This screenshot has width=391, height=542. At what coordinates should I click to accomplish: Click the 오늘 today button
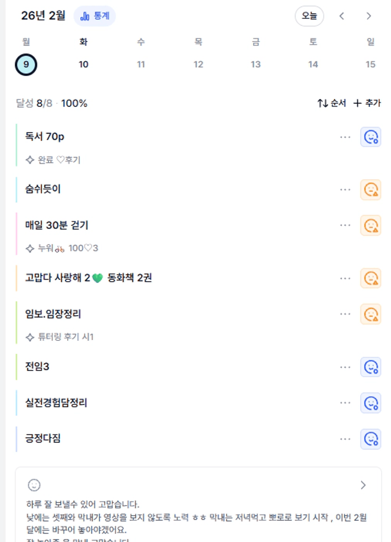pos(309,16)
